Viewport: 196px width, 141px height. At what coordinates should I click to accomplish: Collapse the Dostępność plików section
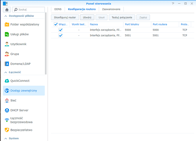click(x=6, y=16)
